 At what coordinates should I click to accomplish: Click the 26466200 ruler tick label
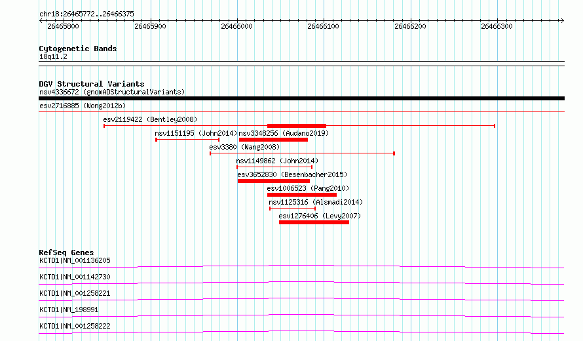tap(410, 26)
